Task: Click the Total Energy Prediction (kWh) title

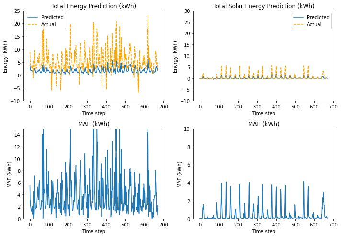Action: 93,6
